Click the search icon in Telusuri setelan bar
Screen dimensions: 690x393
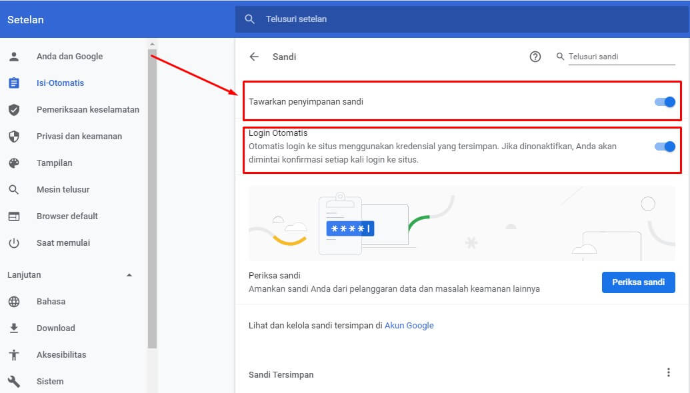click(249, 19)
